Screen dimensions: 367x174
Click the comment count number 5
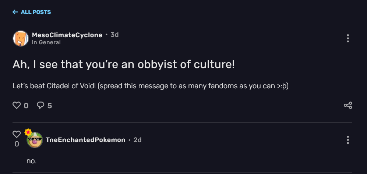click(x=50, y=106)
